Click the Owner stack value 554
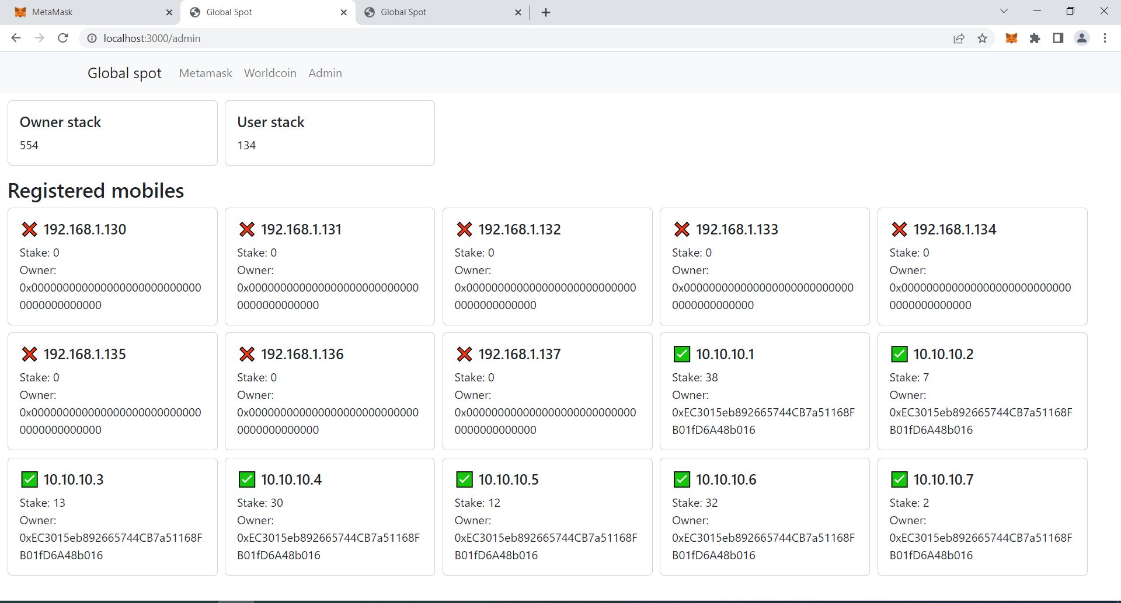Image resolution: width=1121 pixels, height=603 pixels. [x=29, y=145]
